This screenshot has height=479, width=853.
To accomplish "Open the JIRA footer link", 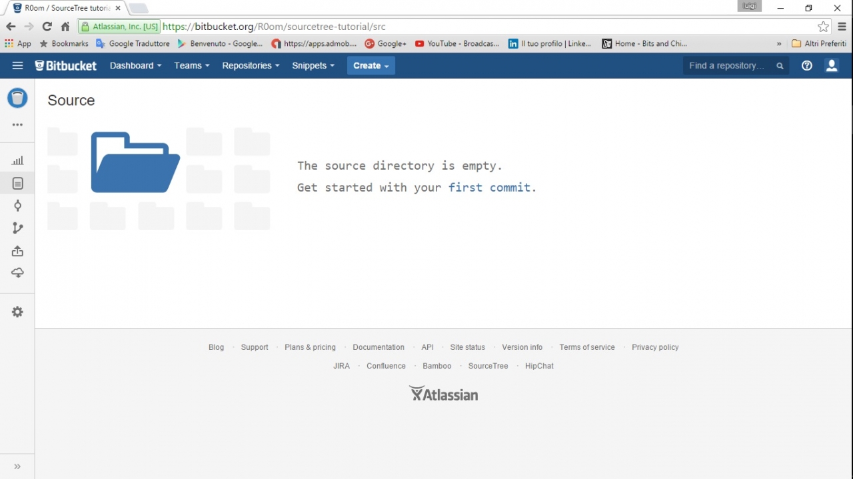I will pos(341,366).
